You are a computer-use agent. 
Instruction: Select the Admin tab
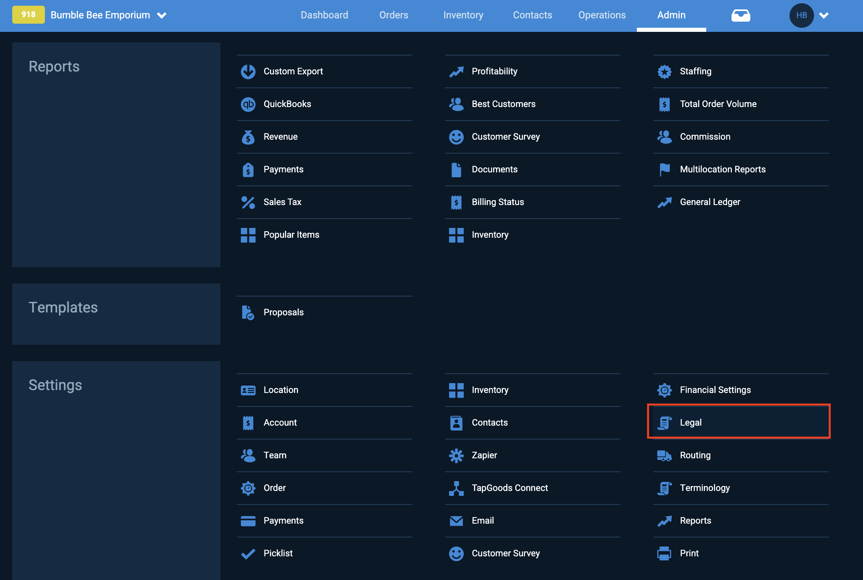pos(672,15)
